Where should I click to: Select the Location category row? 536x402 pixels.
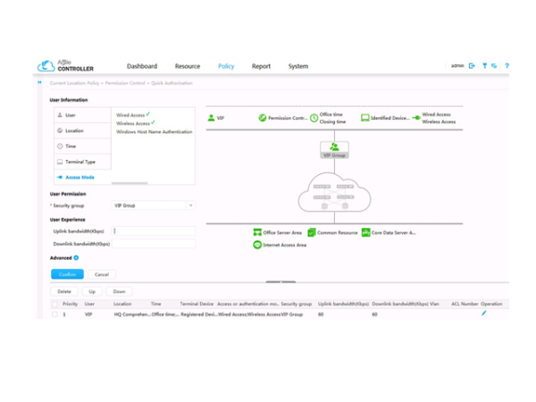(82, 130)
